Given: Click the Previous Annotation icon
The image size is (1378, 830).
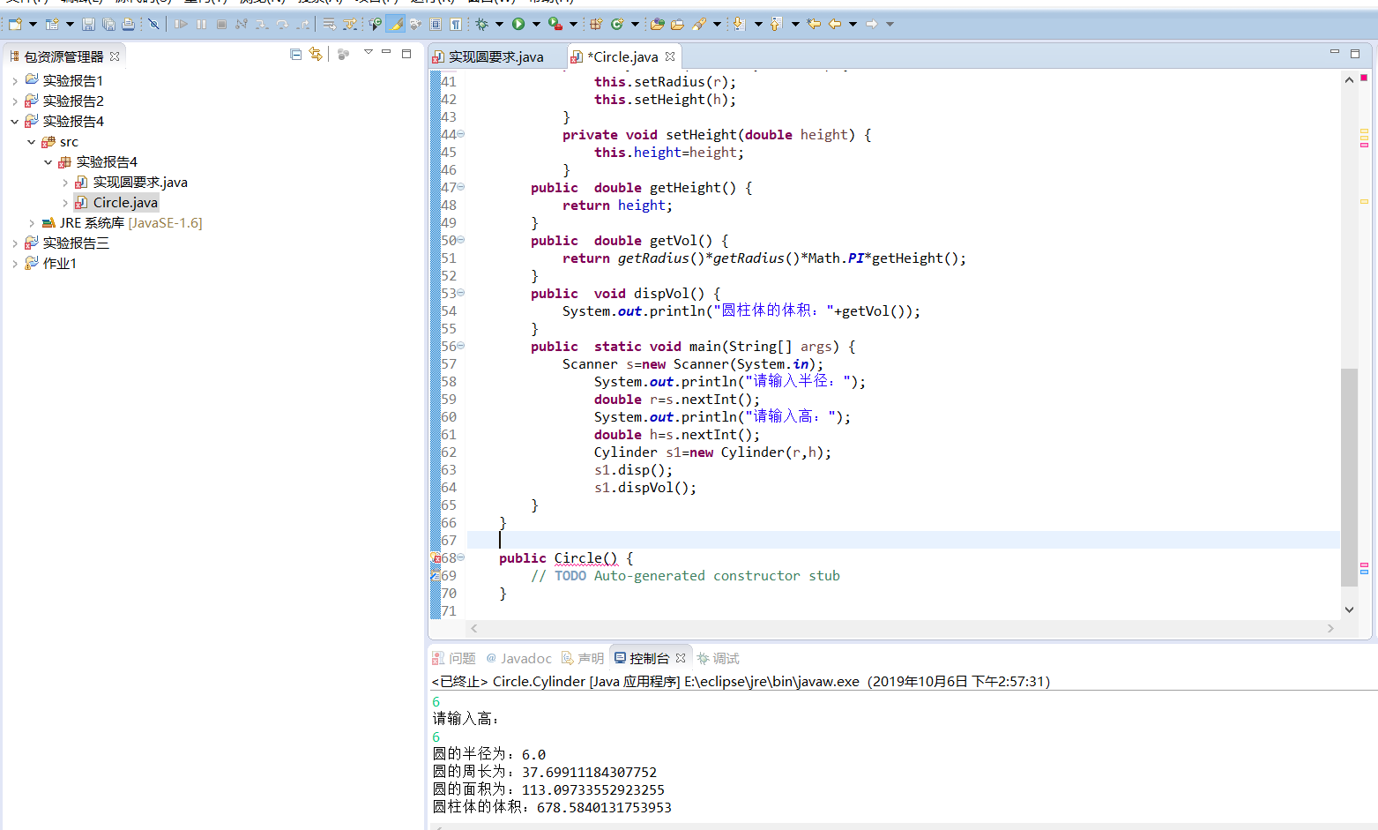Looking at the screenshot, I should (x=776, y=24).
